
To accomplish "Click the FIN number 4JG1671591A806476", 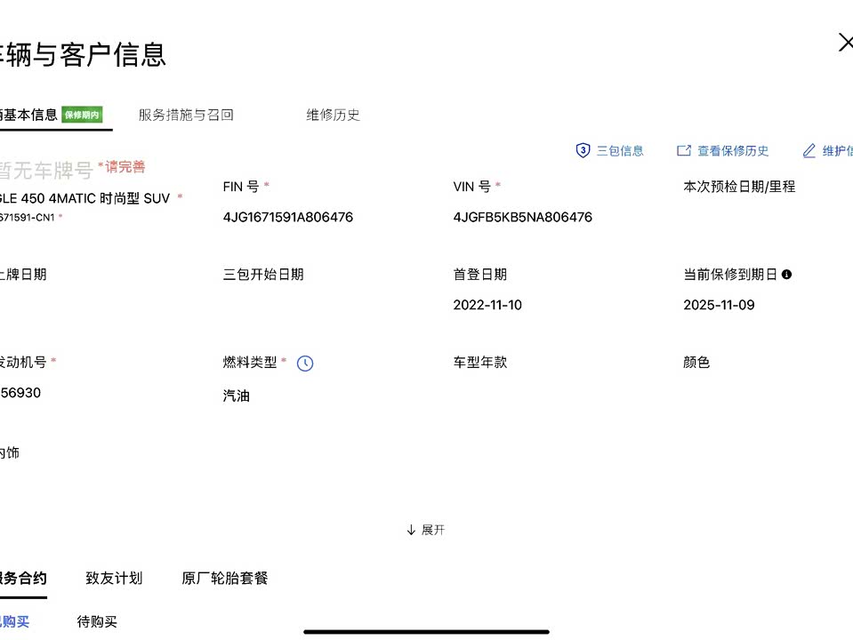I will [x=288, y=217].
